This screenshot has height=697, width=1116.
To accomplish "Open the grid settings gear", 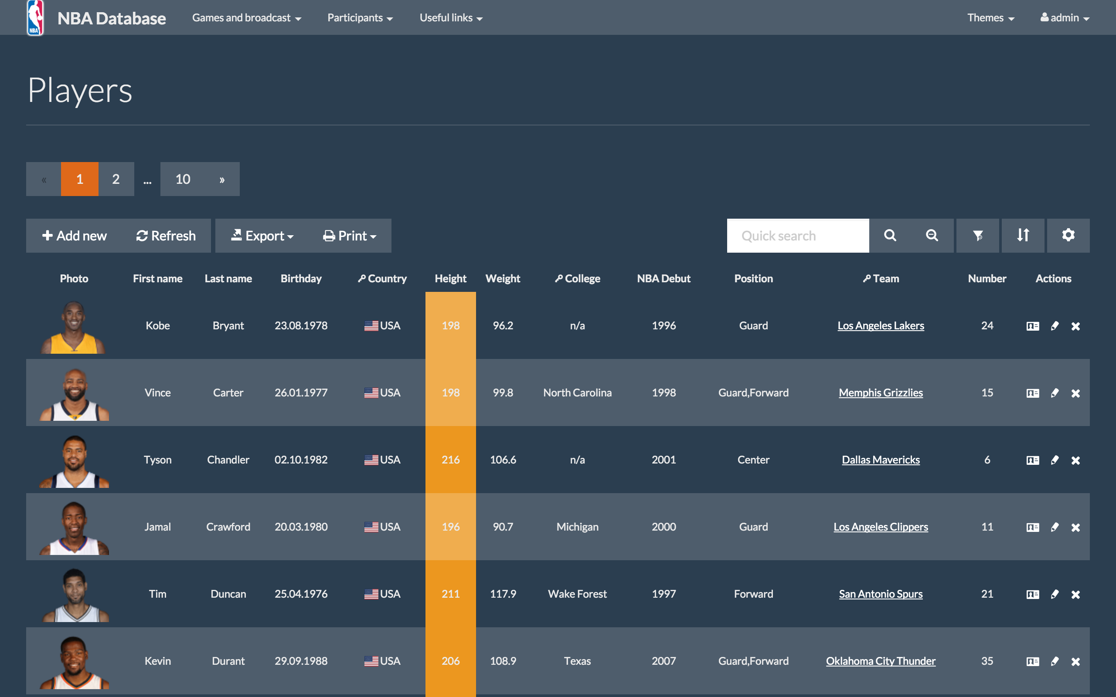I will coord(1068,236).
